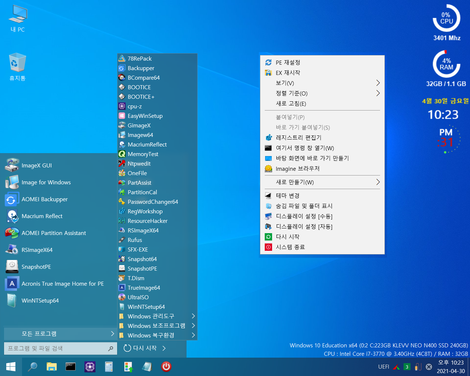Image resolution: width=470 pixels, height=376 pixels.
Task: Launch UltraISO
Action: pos(157,297)
